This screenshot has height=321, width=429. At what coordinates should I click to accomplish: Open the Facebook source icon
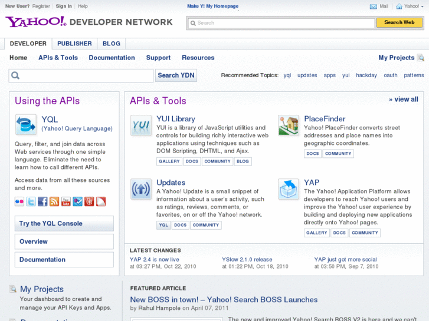point(42,201)
